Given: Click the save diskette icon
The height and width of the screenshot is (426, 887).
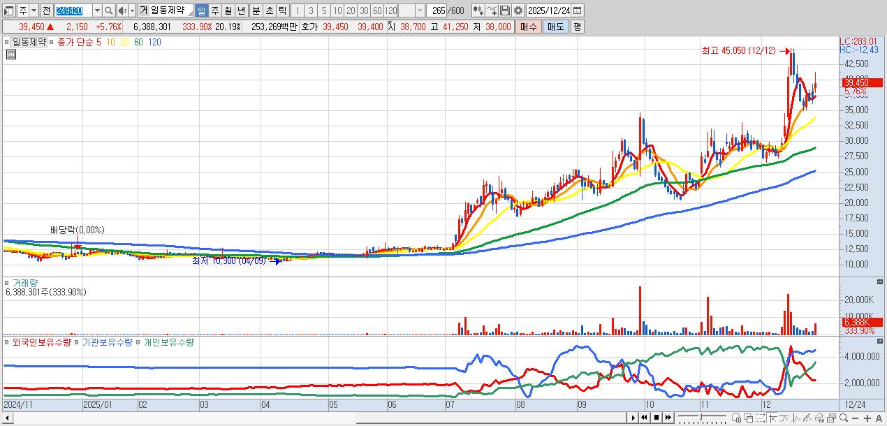Looking at the screenshot, I should click(505, 10).
